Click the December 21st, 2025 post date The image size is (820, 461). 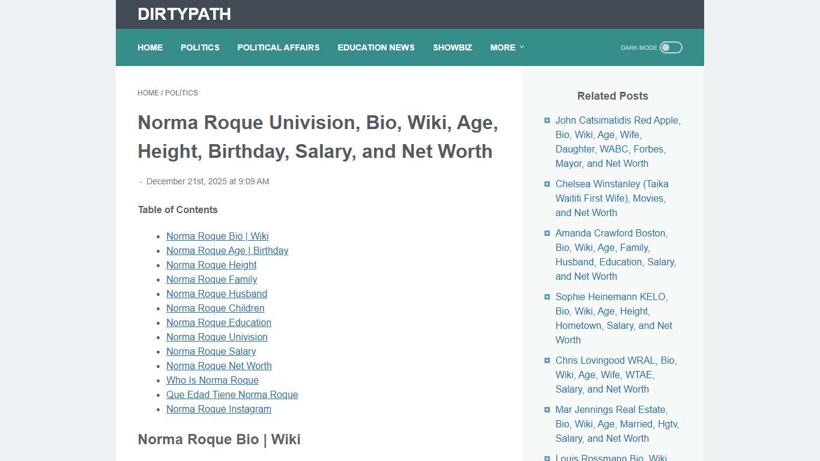208,181
